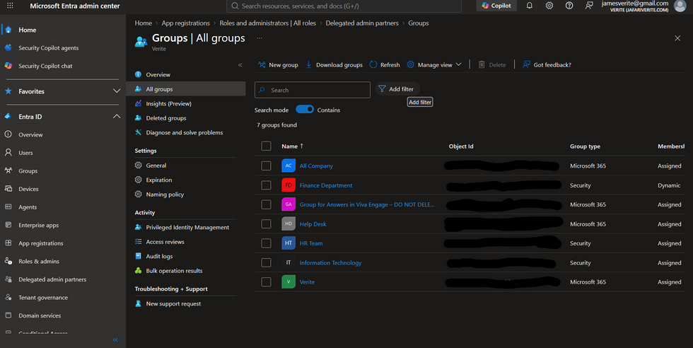Image resolution: width=693 pixels, height=348 pixels.
Task: Open the Finance Department group link
Action: tap(326, 185)
